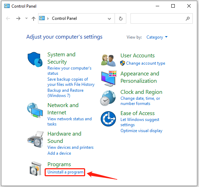Close the Control Panel window
Viewport: 199px width, 187px height.
click(x=189, y=6)
